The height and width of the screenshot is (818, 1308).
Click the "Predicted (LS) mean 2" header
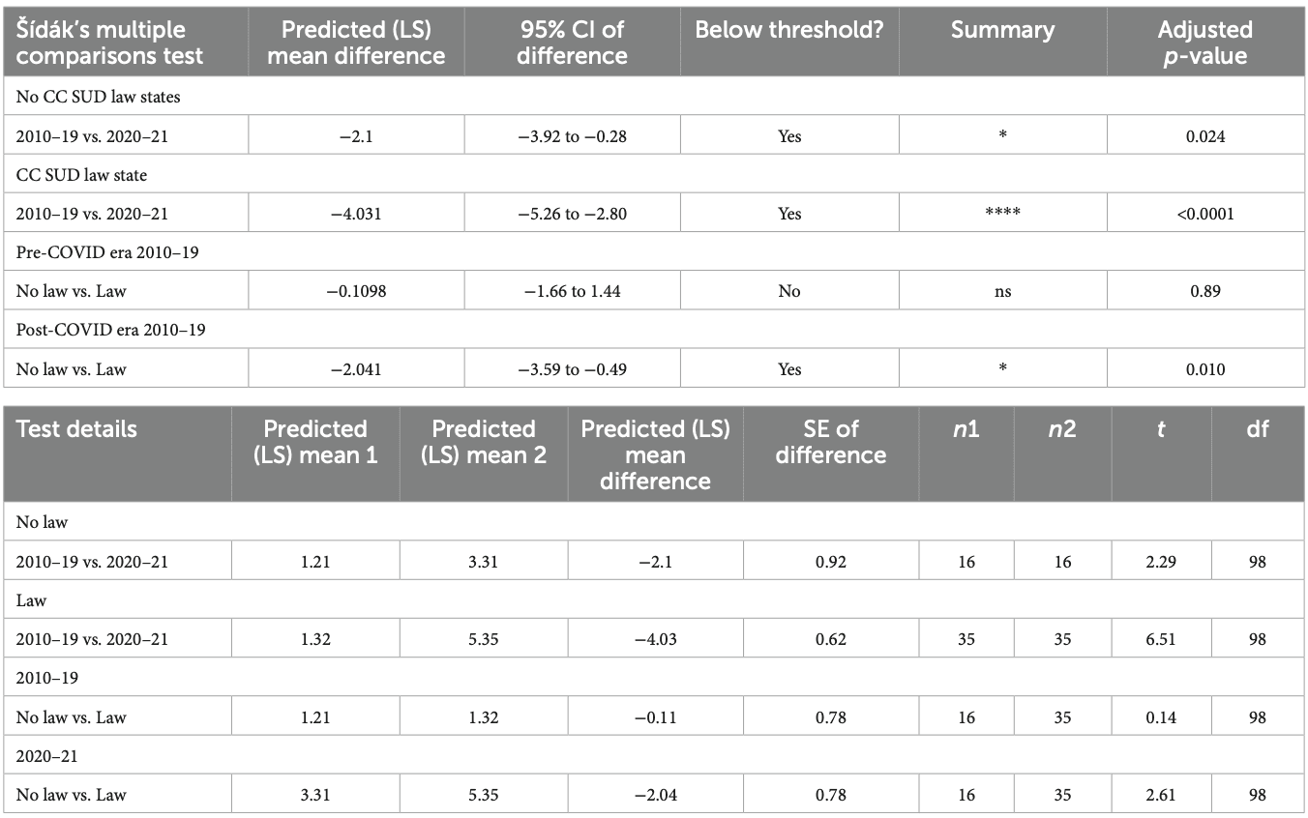(x=483, y=441)
